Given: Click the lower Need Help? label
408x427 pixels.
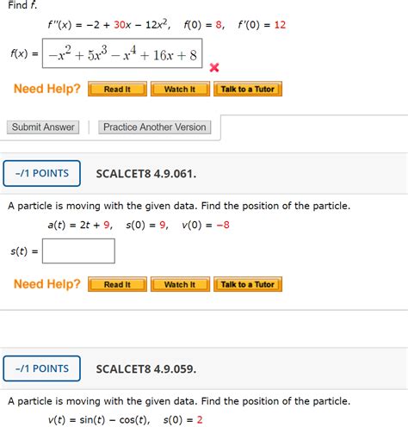Looking at the screenshot, I should 47,284.
